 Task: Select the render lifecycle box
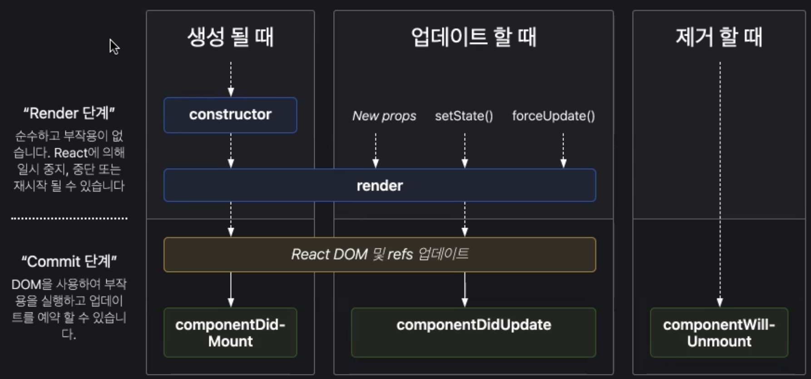380,185
